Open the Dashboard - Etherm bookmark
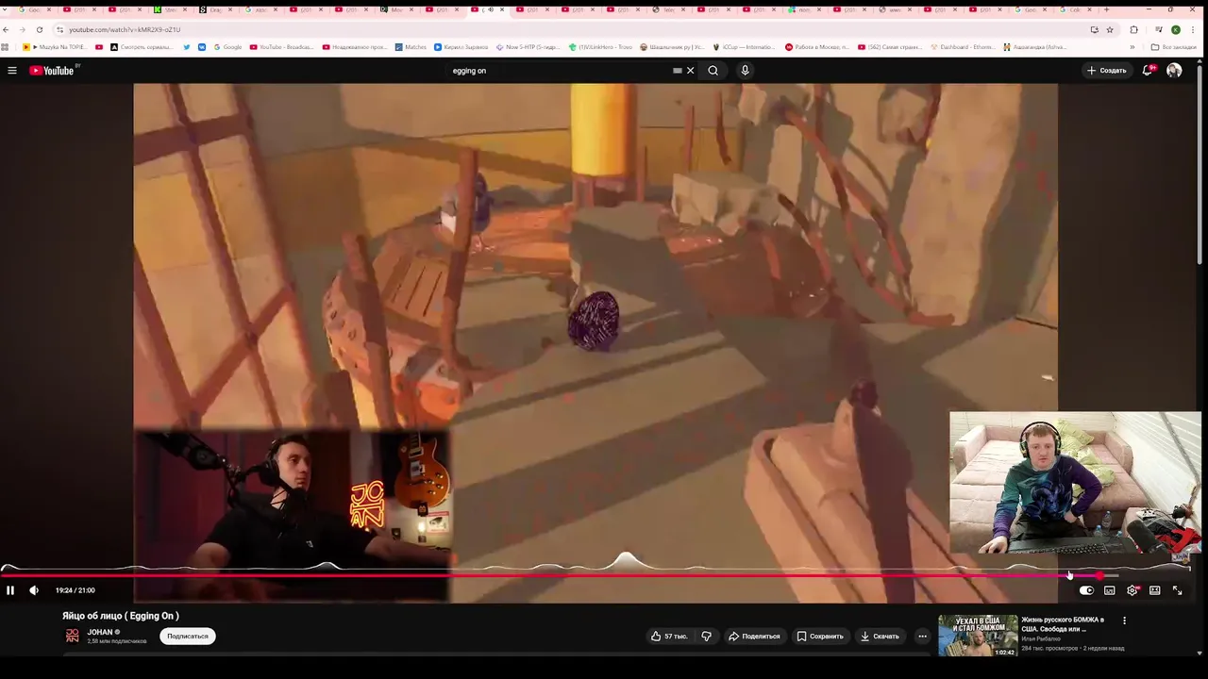This screenshot has height=679, width=1208. pos(964,47)
